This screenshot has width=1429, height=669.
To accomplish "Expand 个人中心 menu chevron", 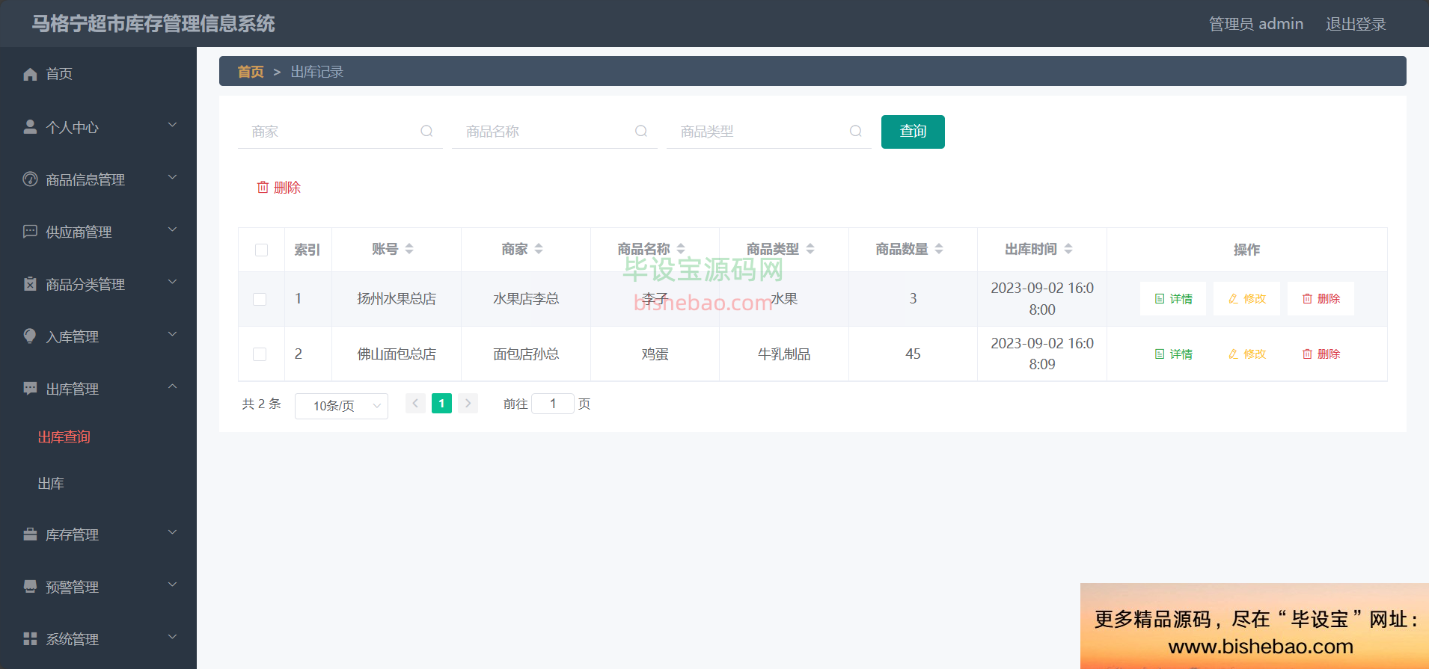I will [x=172, y=125].
